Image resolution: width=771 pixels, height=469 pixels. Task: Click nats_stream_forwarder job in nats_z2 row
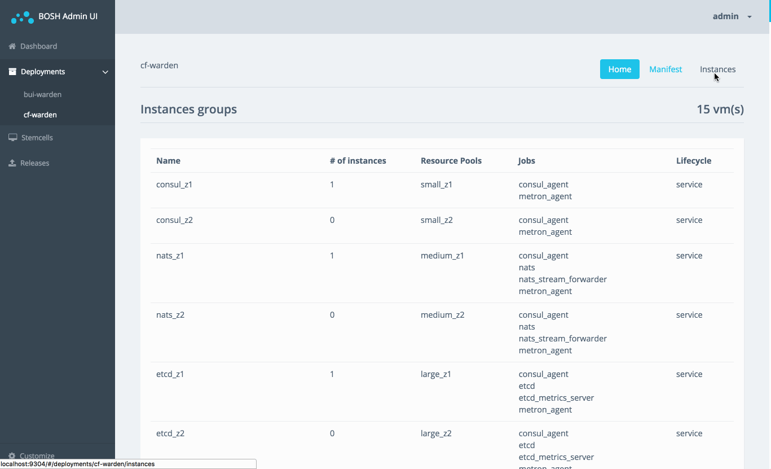pyautogui.click(x=563, y=339)
